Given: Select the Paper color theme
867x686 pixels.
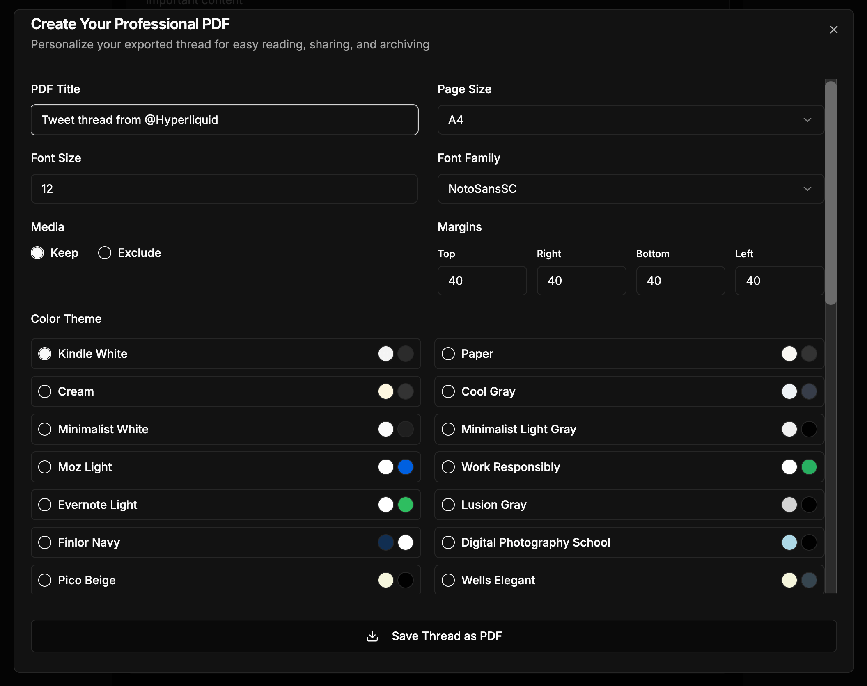Looking at the screenshot, I should pyautogui.click(x=448, y=354).
